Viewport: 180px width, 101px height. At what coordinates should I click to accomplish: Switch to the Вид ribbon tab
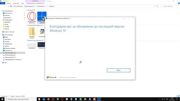[22, 3]
